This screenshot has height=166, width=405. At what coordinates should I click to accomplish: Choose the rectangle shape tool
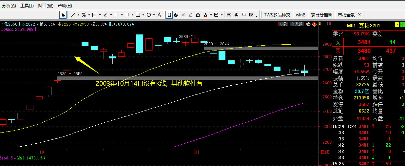138,15
